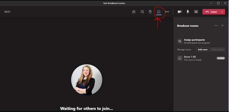This screenshot has width=229, height=112.
Task: Open the participants list icon
Action: 134,12
